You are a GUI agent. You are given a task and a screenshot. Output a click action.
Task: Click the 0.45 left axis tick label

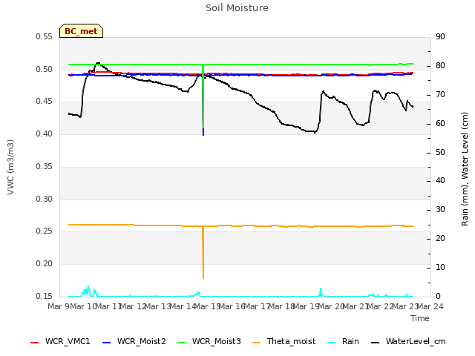44,102
